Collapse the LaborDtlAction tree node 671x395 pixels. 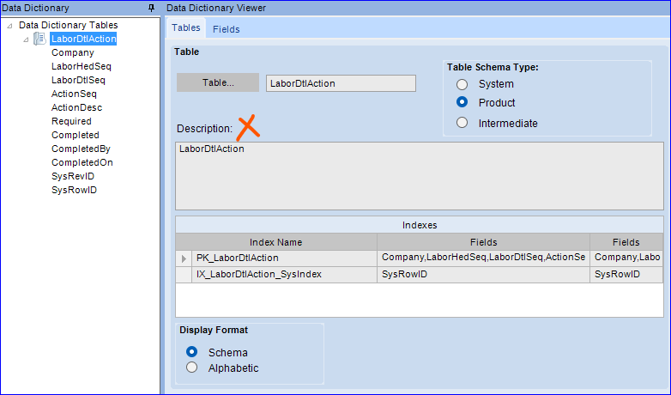coord(26,39)
